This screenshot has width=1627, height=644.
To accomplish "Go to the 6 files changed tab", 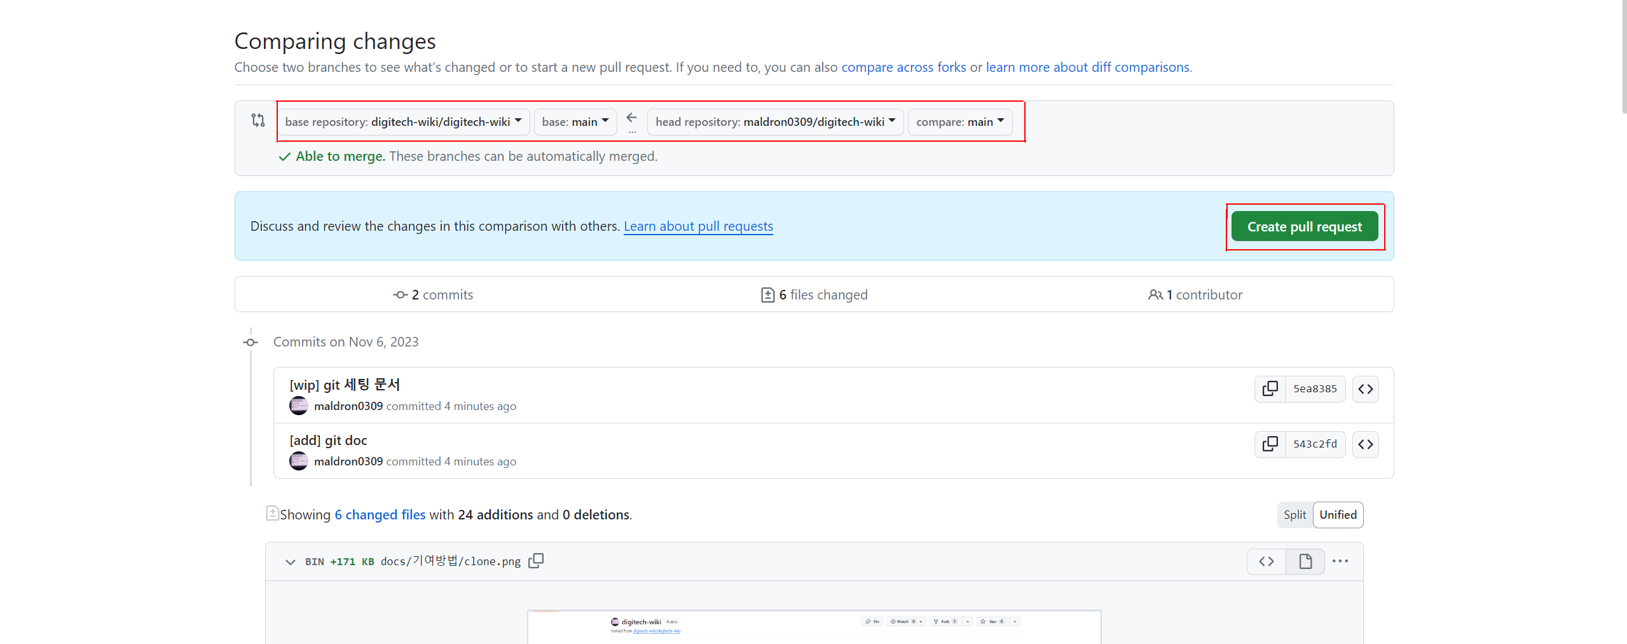I will [814, 295].
